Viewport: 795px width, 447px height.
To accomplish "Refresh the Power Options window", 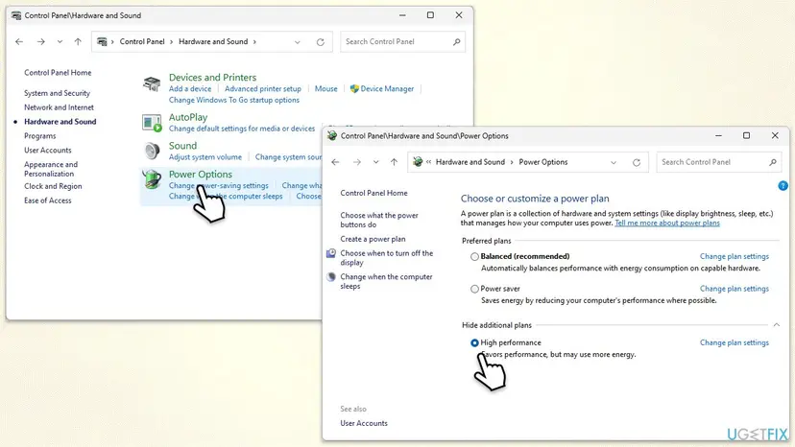I will pos(637,163).
